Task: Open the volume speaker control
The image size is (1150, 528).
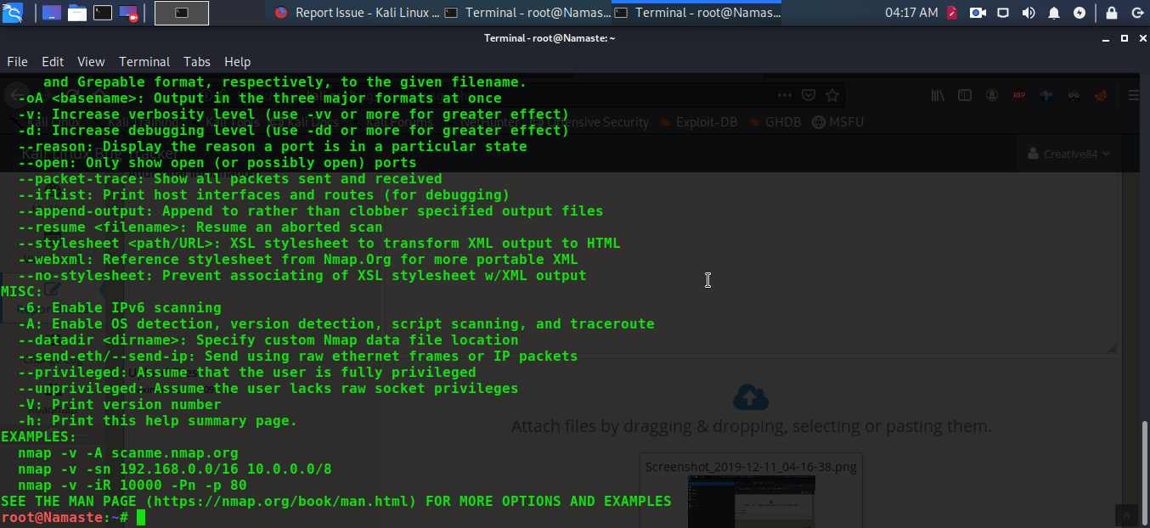Action: (1029, 13)
